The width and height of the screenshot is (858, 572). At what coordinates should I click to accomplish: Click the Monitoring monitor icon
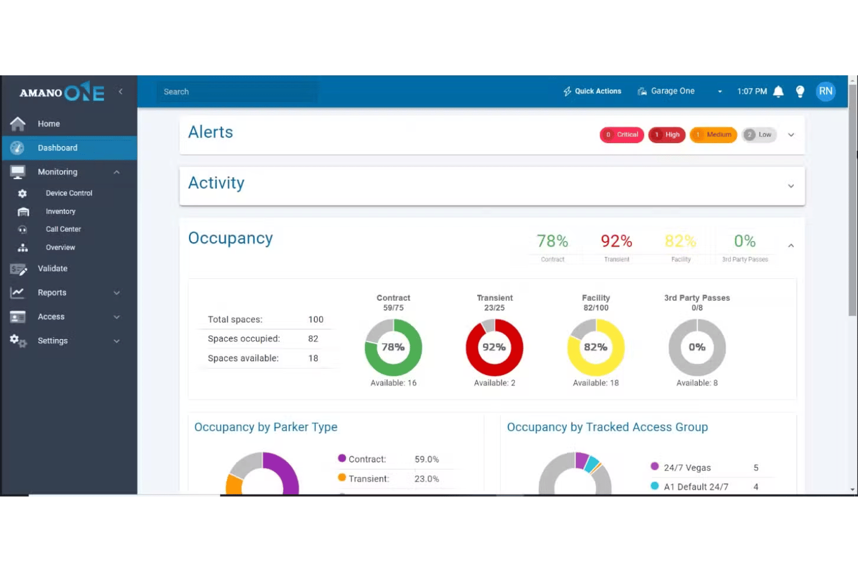click(18, 172)
